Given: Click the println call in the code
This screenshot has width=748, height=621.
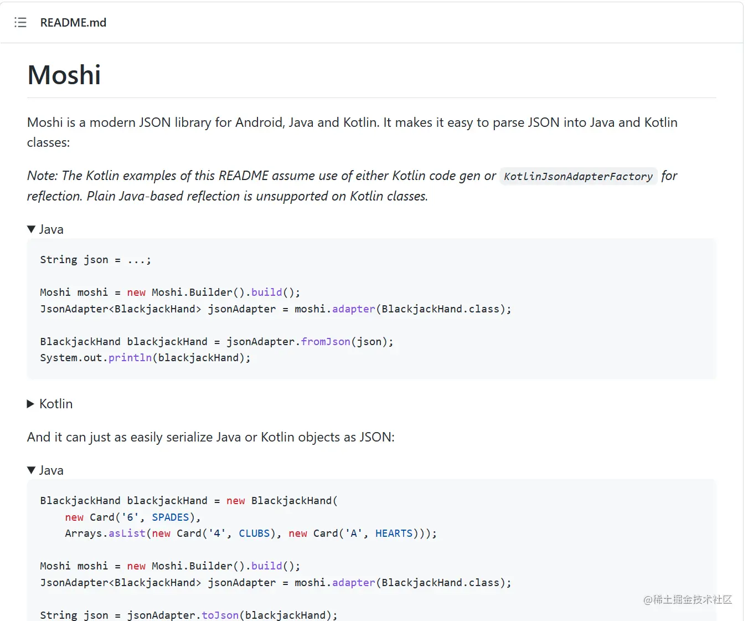Looking at the screenshot, I should (x=130, y=358).
